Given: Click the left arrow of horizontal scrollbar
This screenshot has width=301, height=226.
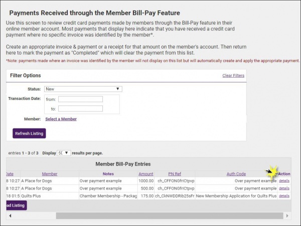Looking at the screenshot, I should click(x=10, y=215).
